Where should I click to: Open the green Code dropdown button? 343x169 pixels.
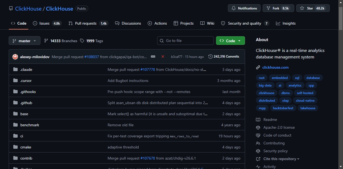(230, 41)
